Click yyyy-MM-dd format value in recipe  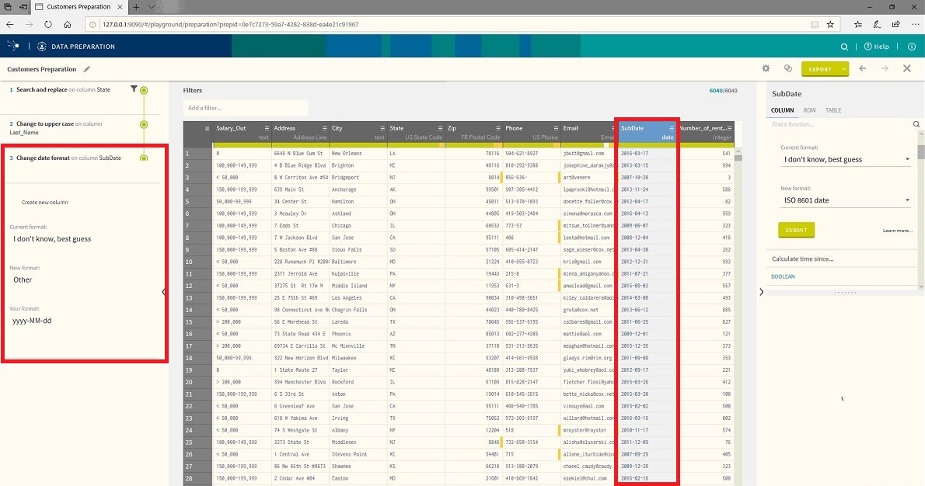[x=32, y=321]
